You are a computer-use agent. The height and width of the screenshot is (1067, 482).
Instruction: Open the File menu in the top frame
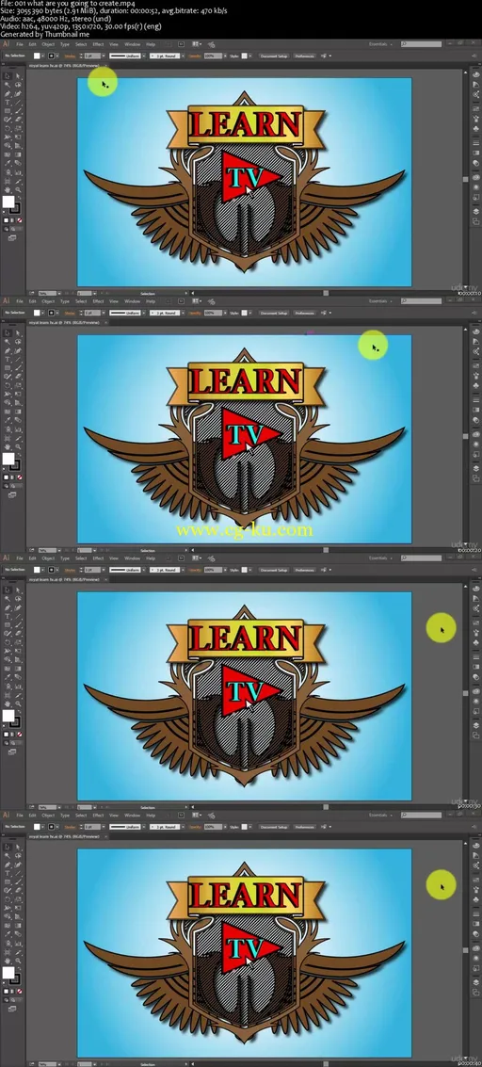point(20,43)
